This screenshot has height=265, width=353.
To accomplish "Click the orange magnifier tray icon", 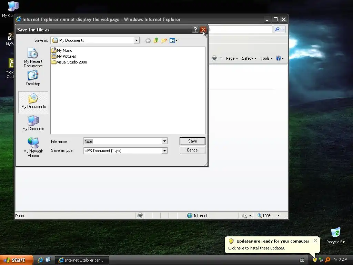I will tap(327, 260).
